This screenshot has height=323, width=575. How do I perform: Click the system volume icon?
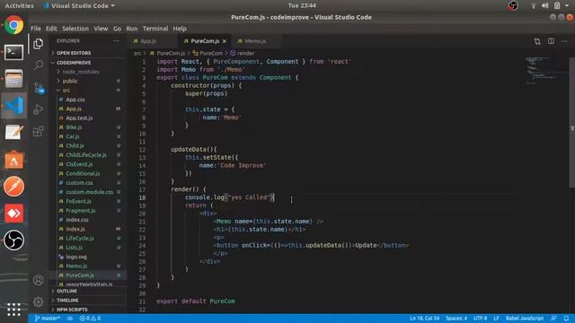pyautogui.click(x=545, y=5)
